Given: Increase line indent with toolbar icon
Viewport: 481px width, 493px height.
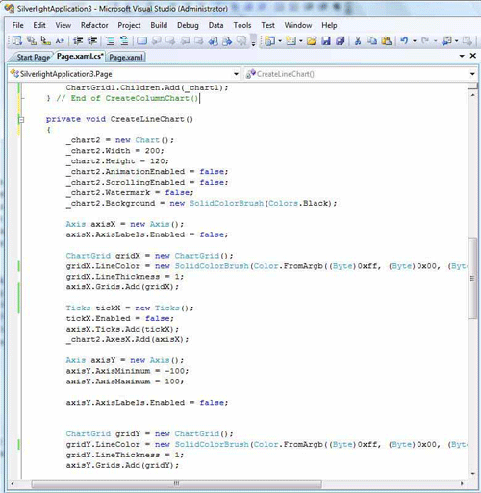Looking at the screenshot, I should click(92, 40).
